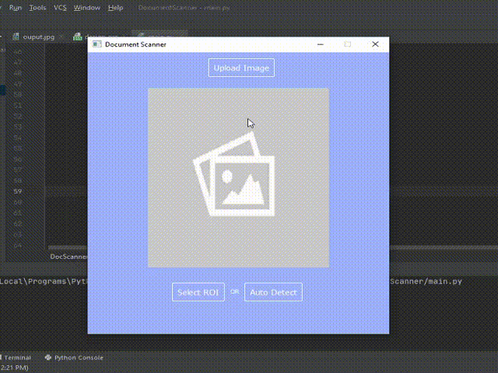Image resolution: width=498 pixels, height=373 pixels.
Task: Choose the Select ROI button
Action: point(198,292)
